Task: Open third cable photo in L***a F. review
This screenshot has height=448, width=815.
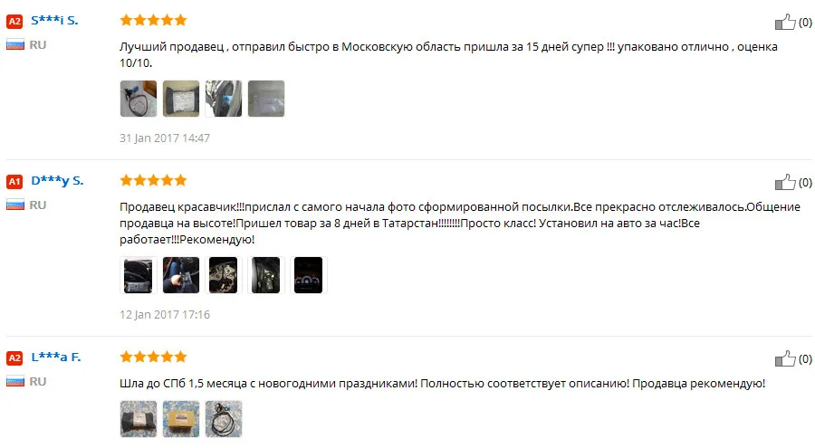Action: pos(224,418)
